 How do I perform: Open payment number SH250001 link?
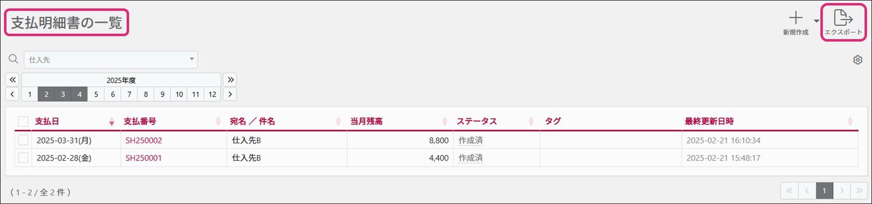pyautogui.click(x=144, y=158)
